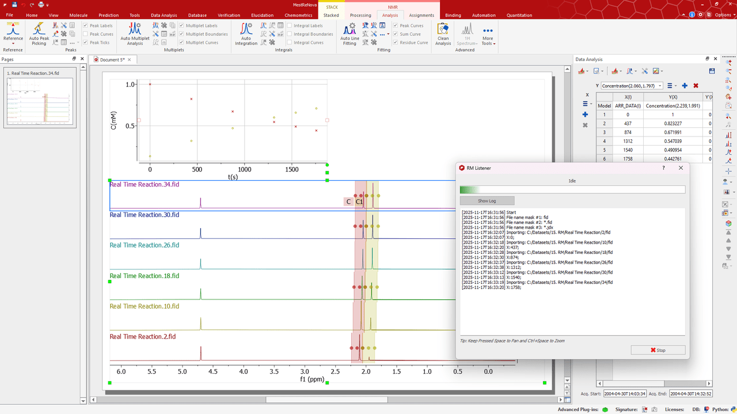This screenshot has width=737, height=414.
Task: Add a Y series with the blue plus
Action: (685, 86)
